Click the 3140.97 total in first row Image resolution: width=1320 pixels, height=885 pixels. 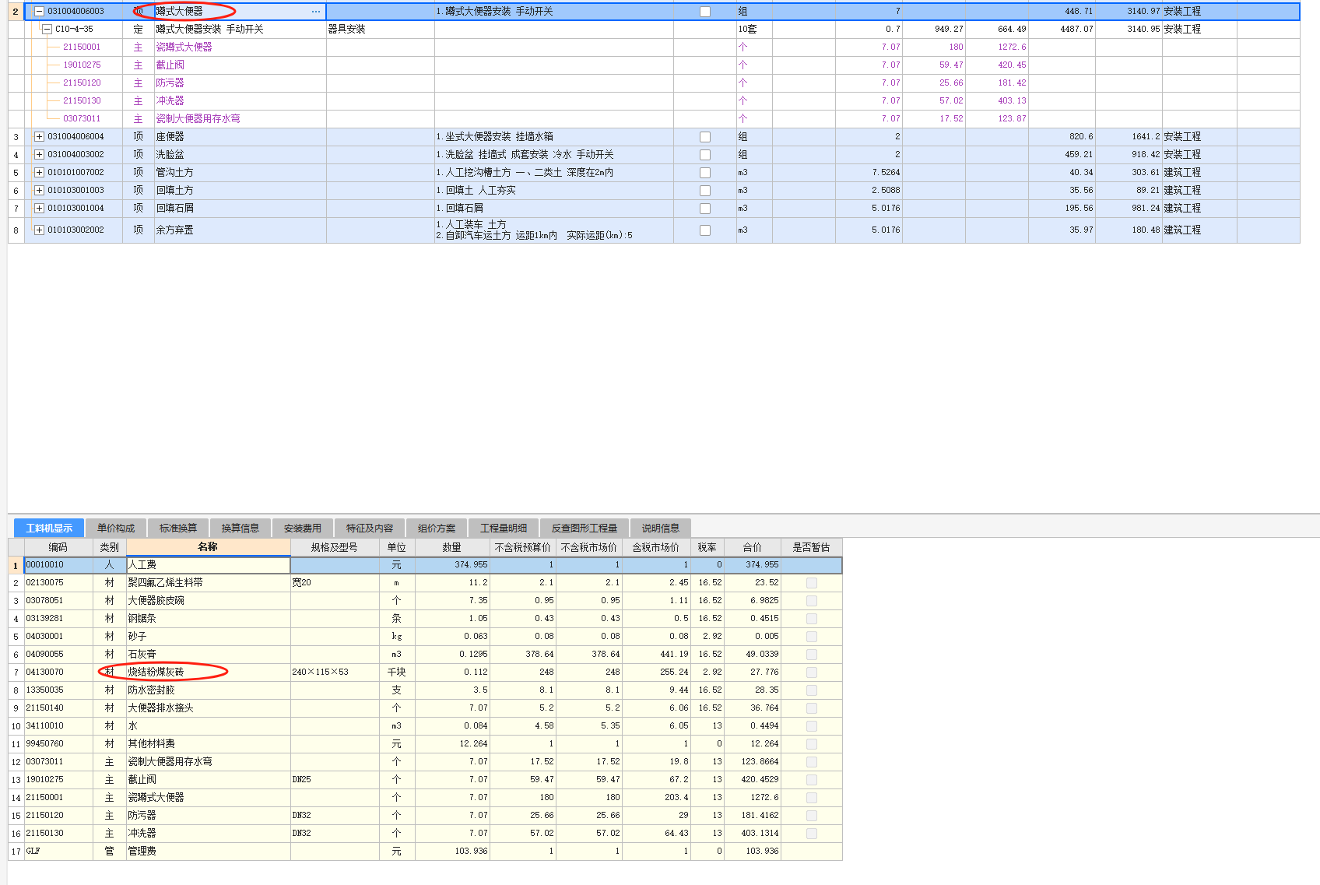coord(1143,12)
